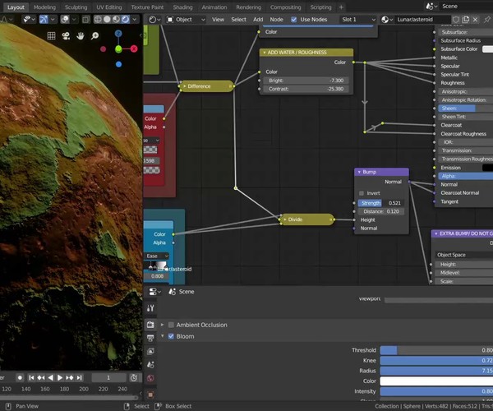Browse materials with the material sphere icon
The height and width of the screenshot is (411, 493).
point(387,20)
